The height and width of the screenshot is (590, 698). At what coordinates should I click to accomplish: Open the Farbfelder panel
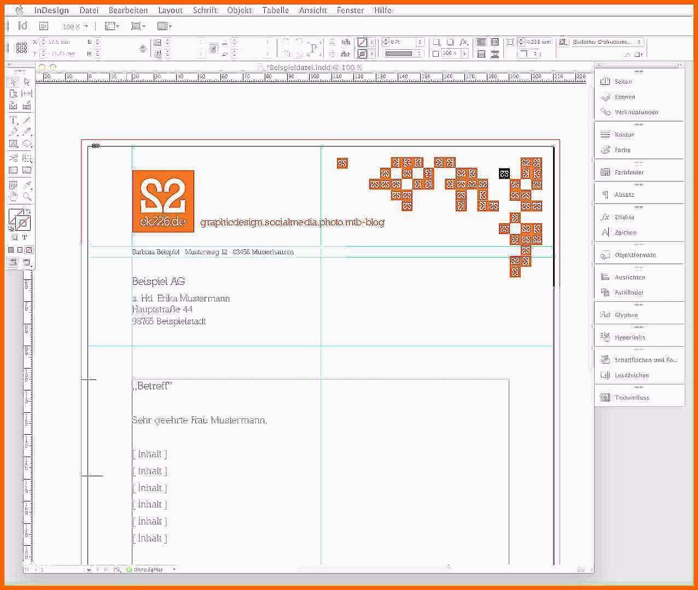(x=629, y=172)
